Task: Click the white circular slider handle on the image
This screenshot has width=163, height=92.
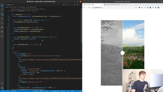Action: click(123, 53)
